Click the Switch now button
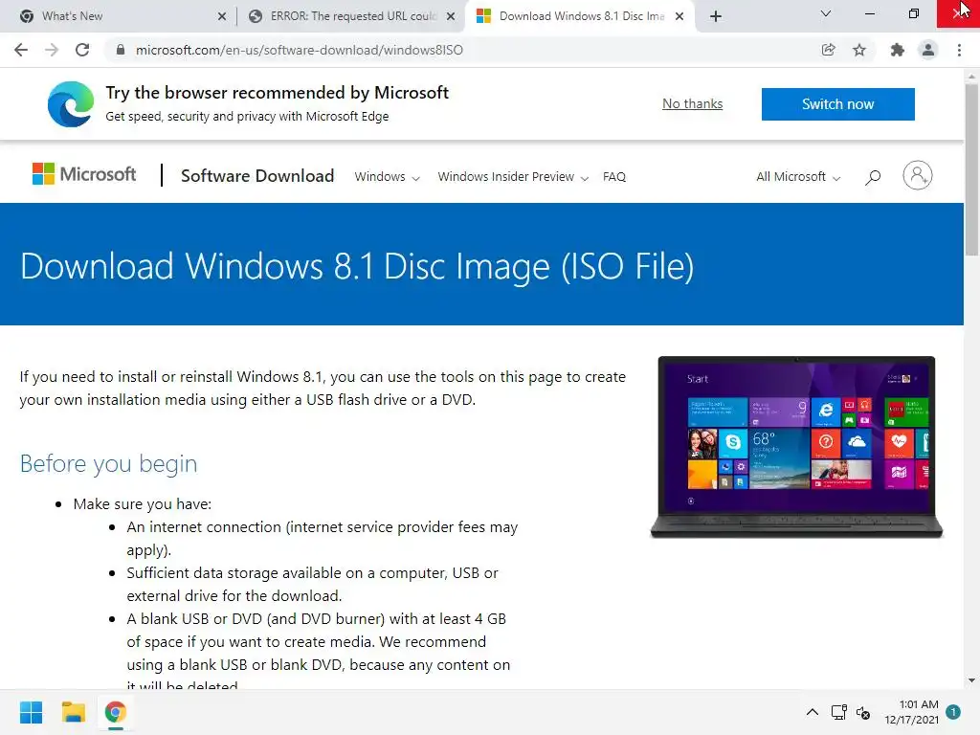 pyautogui.click(x=838, y=103)
